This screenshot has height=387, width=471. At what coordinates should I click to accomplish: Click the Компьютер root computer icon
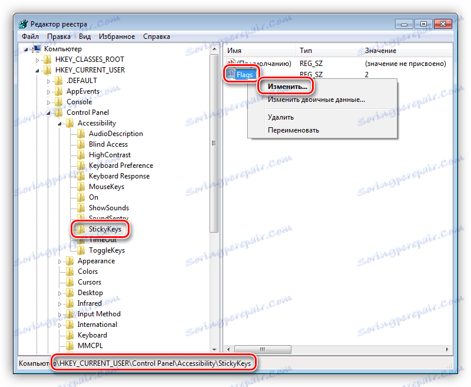click(37, 49)
